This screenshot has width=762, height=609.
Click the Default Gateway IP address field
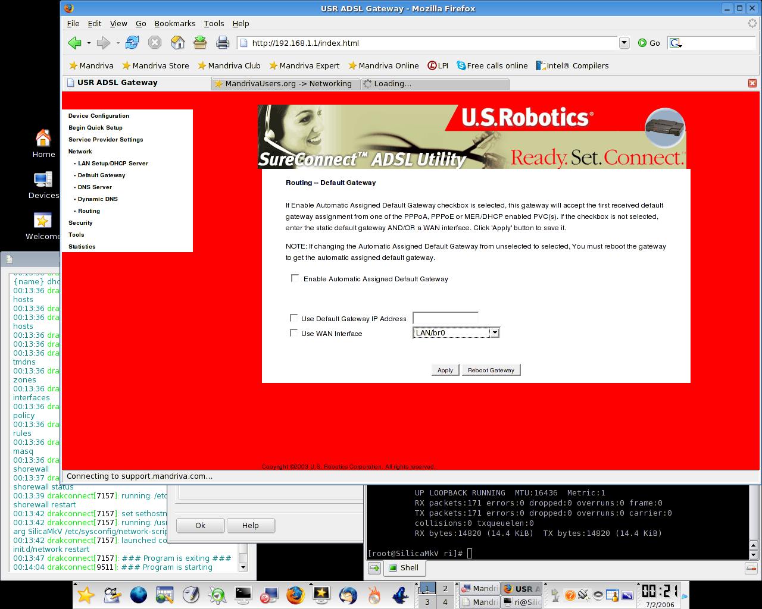pyautogui.click(x=445, y=318)
